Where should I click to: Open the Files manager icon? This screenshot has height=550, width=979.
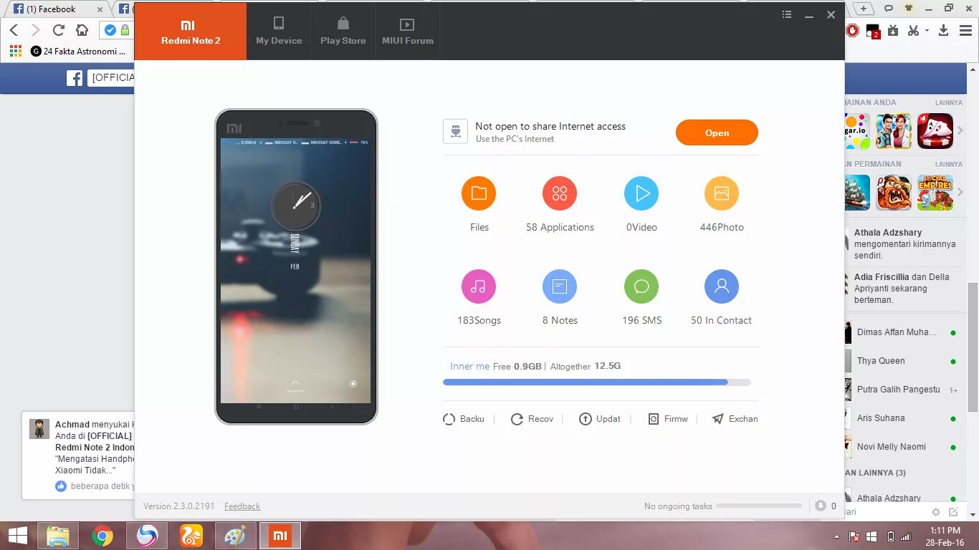pyautogui.click(x=479, y=193)
